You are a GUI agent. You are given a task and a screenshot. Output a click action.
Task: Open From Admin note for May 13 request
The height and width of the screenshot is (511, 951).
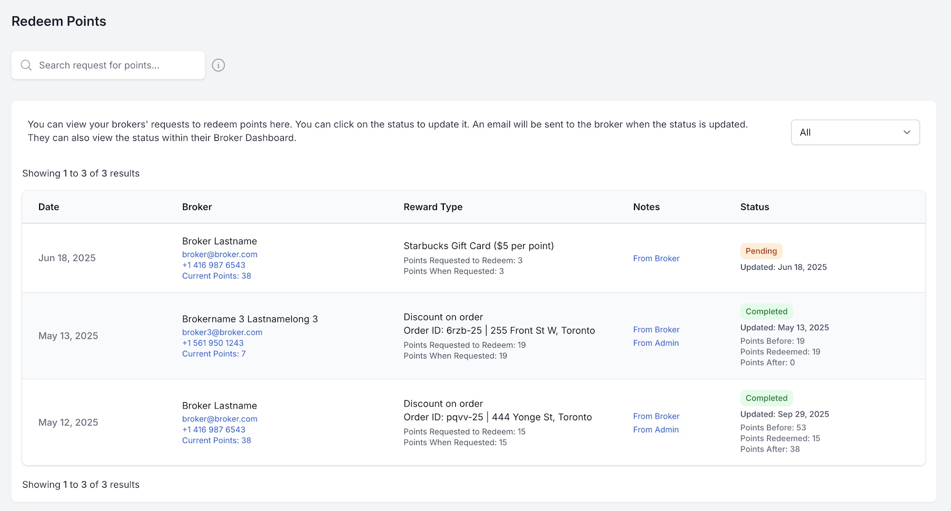tap(656, 343)
